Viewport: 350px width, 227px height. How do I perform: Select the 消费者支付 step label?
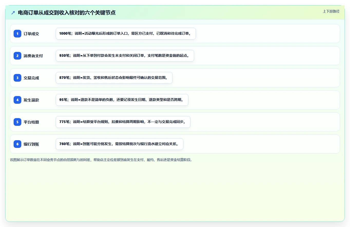(33, 56)
